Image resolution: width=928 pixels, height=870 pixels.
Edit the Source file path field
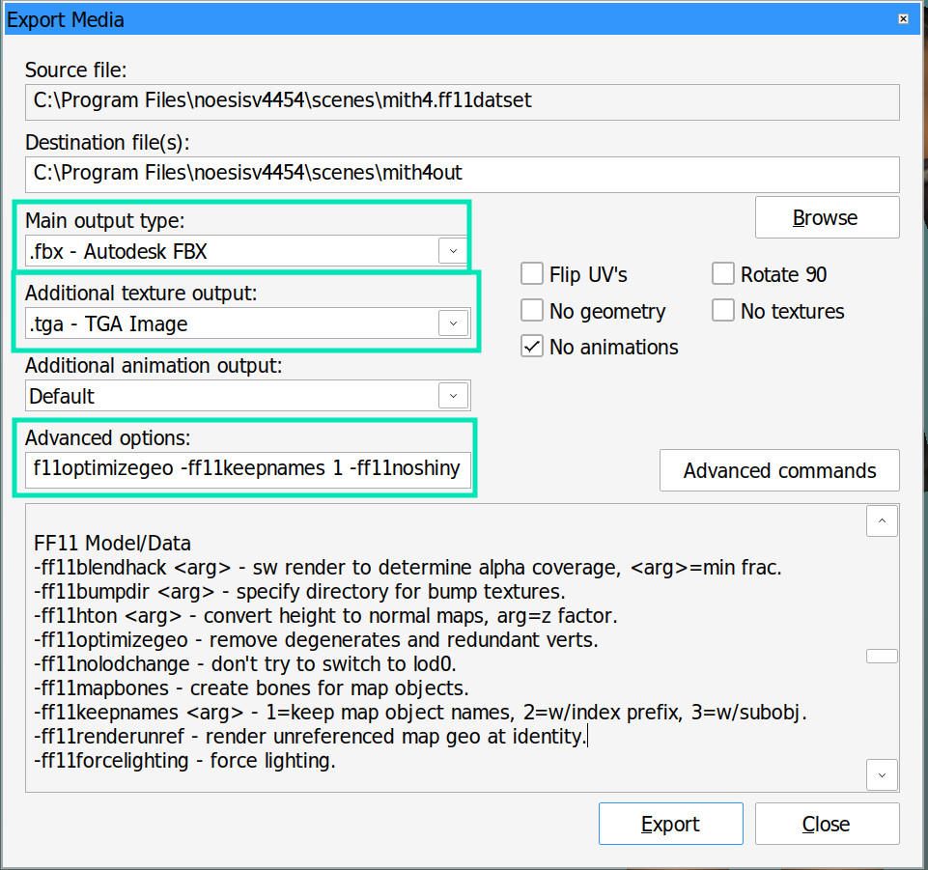(463, 101)
